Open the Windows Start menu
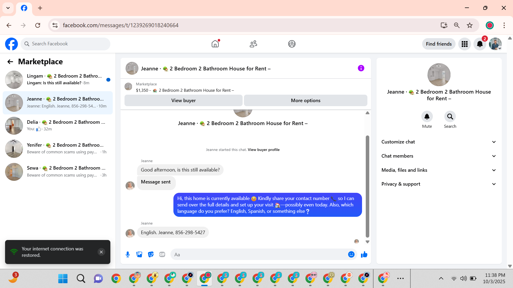513x288 pixels. [x=63, y=279]
